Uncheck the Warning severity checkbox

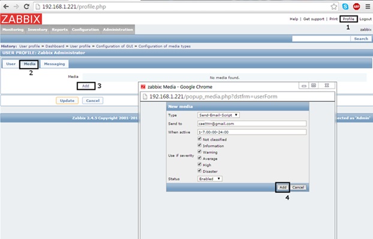click(x=199, y=151)
